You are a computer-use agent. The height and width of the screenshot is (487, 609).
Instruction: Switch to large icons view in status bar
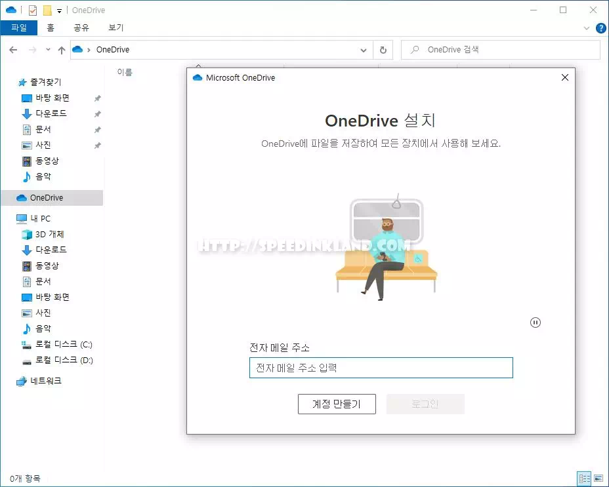(598, 478)
